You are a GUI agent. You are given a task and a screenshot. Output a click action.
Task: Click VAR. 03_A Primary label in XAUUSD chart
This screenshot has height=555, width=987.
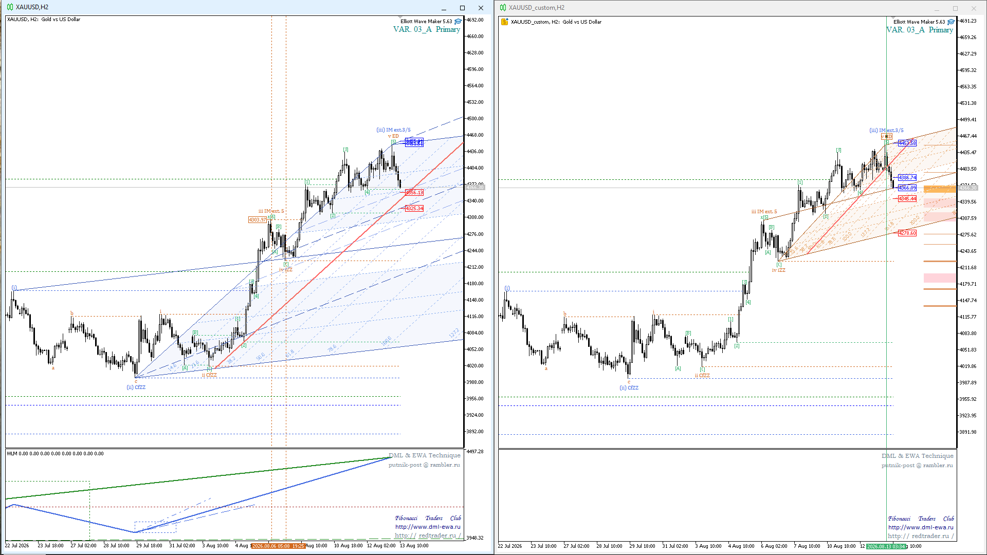pyautogui.click(x=427, y=29)
